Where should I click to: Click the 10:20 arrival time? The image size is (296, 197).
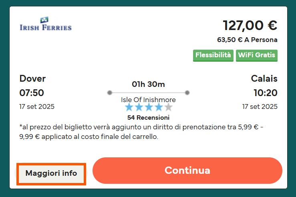(265, 93)
